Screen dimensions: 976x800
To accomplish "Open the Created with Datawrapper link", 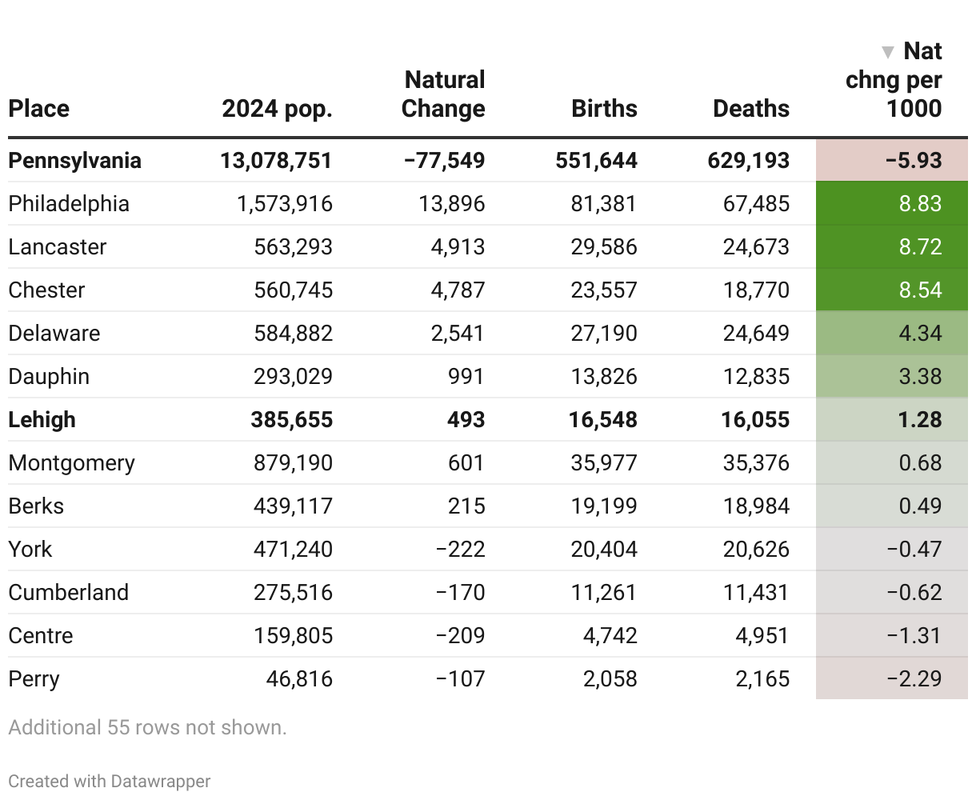I will coord(110,781).
